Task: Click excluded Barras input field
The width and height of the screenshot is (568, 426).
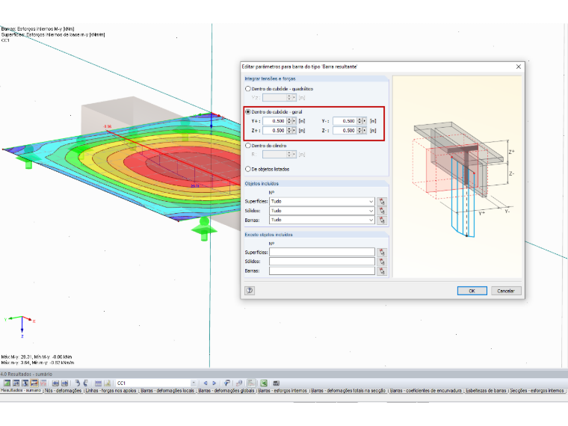Action: pos(321,271)
